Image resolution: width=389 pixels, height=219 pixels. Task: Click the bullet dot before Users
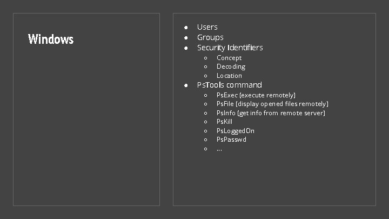point(185,27)
